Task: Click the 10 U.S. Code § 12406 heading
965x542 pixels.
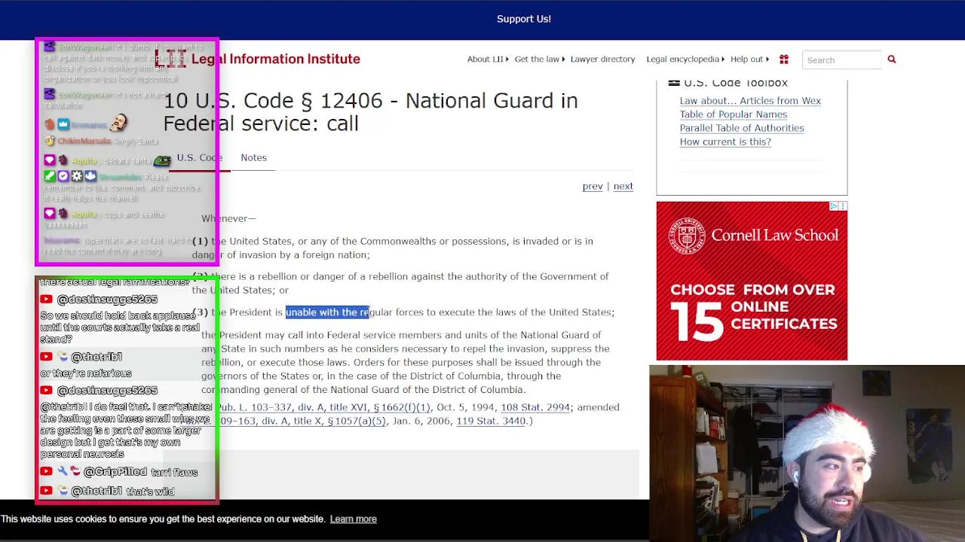Action: [370, 112]
